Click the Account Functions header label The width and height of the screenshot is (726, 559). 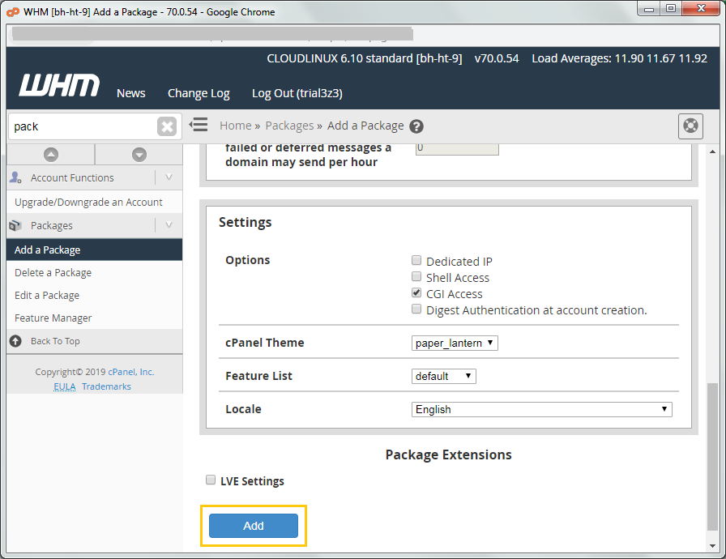pyautogui.click(x=72, y=177)
